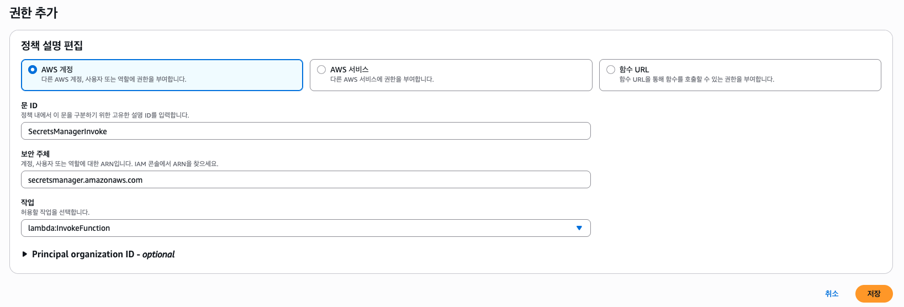This screenshot has height=307, width=904.
Task: Focus the SecretsManagerInvoke statement ID field
Action: tap(305, 131)
